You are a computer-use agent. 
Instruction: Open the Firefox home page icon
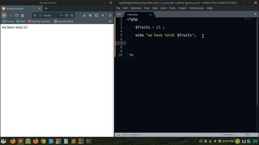click(x=23, y=15)
